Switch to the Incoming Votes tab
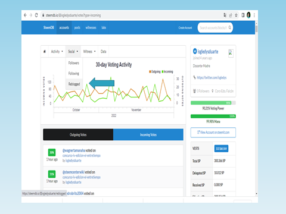 (148, 135)
